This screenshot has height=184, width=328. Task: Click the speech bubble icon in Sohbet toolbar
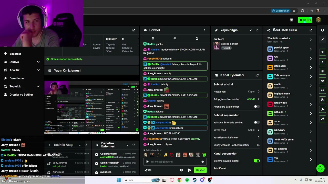(175, 38)
